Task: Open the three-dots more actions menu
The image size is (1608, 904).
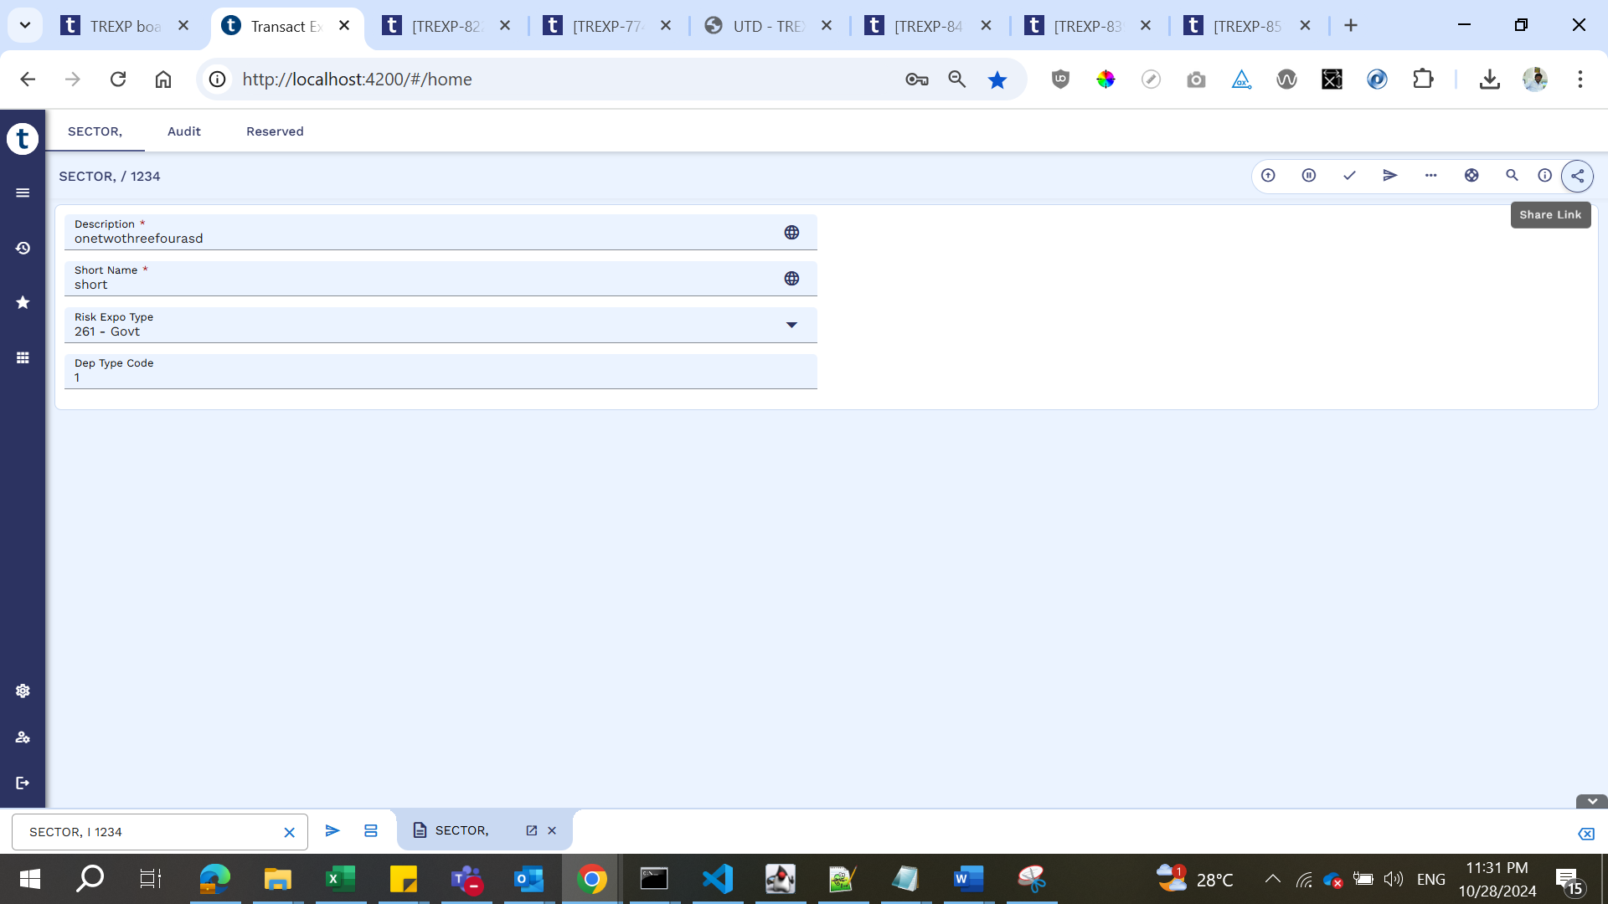Action: [x=1430, y=176]
